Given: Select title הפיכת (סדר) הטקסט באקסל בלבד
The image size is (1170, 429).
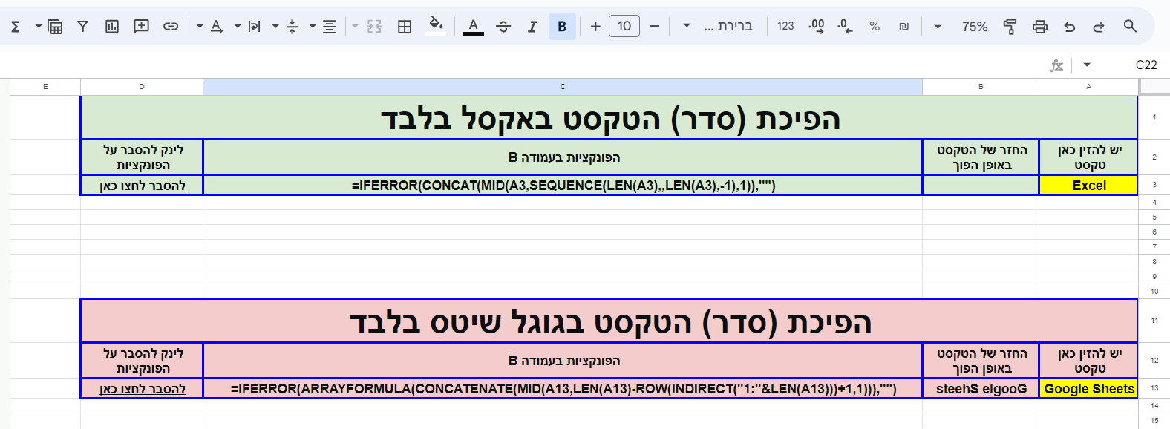Looking at the screenshot, I should coord(609,118).
